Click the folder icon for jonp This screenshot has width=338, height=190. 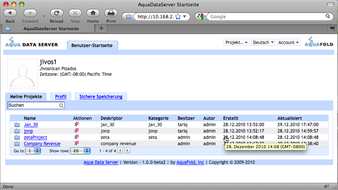pyautogui.click(x=17, y=131)
